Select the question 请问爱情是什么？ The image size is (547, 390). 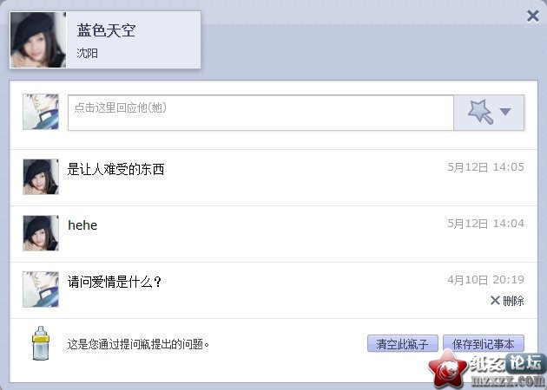tap(115, 282)
